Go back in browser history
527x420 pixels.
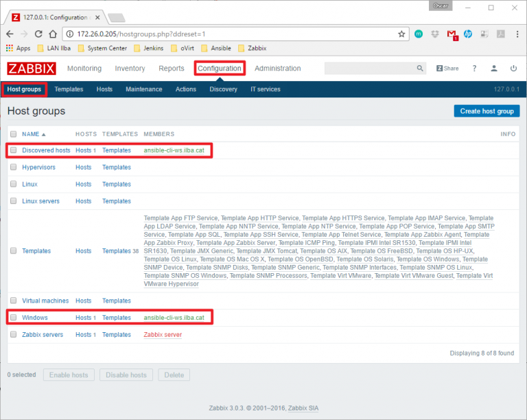click(x=10, y=34)
